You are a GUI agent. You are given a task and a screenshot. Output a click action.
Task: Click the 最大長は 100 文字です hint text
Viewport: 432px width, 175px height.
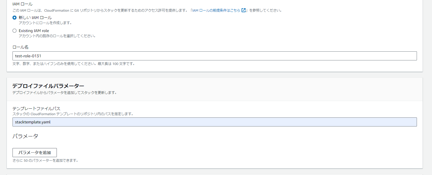116,64
